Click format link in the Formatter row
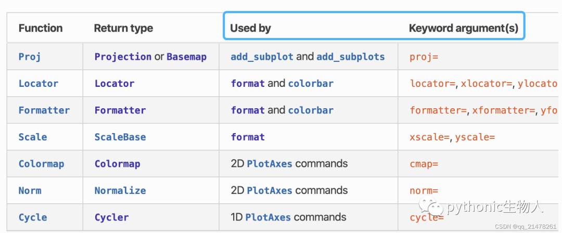 (x=248, y=110)
